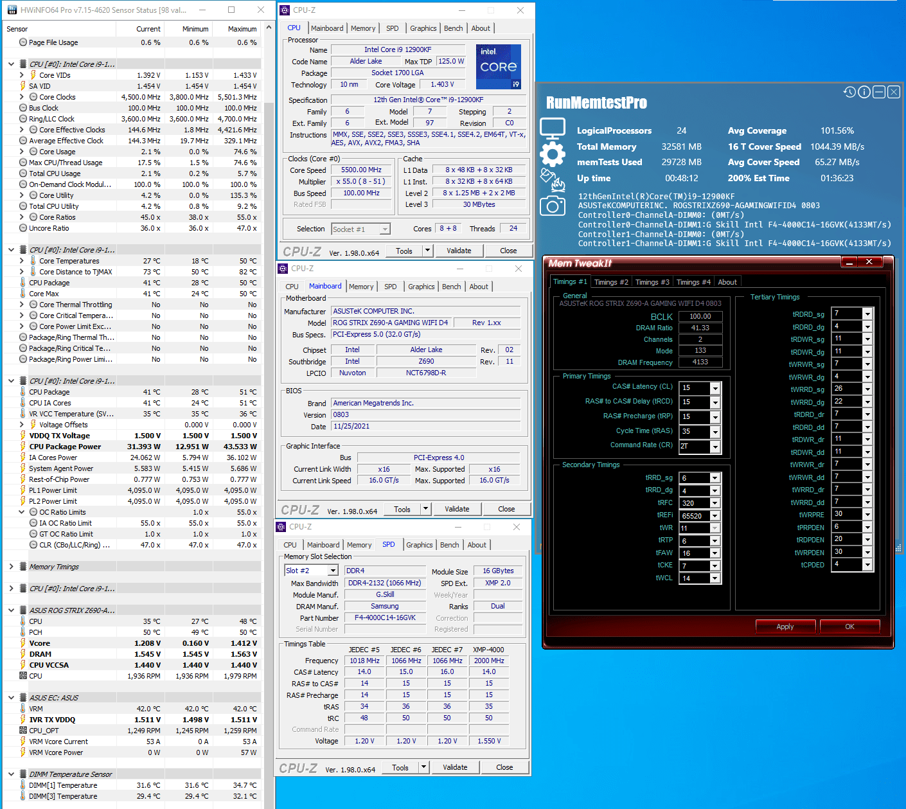Click the HWiNFO64 title bar app icon
Screen dimensions: 906x809
[x=12, y=10]
